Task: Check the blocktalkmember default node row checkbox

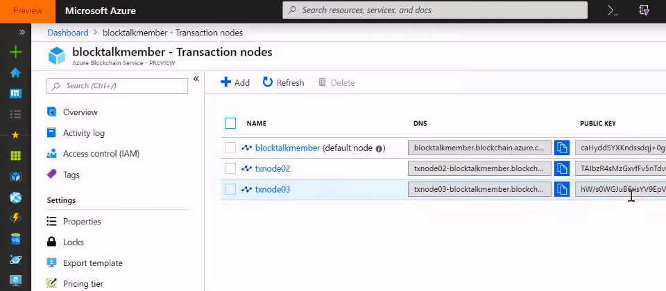Action: [230, 148]
